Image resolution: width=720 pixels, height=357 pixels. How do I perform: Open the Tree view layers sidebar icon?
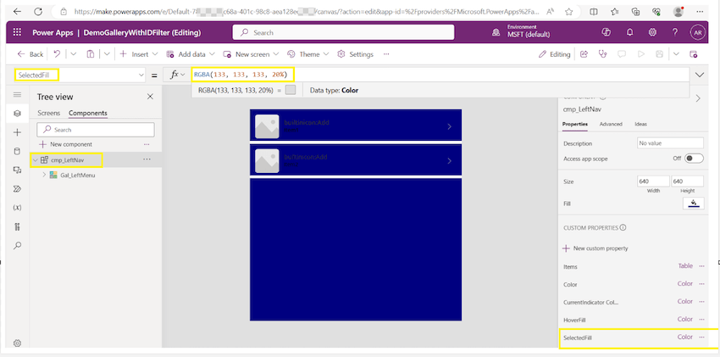(18, 113)
